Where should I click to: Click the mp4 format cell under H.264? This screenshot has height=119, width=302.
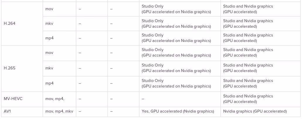[x=49, y=38]
